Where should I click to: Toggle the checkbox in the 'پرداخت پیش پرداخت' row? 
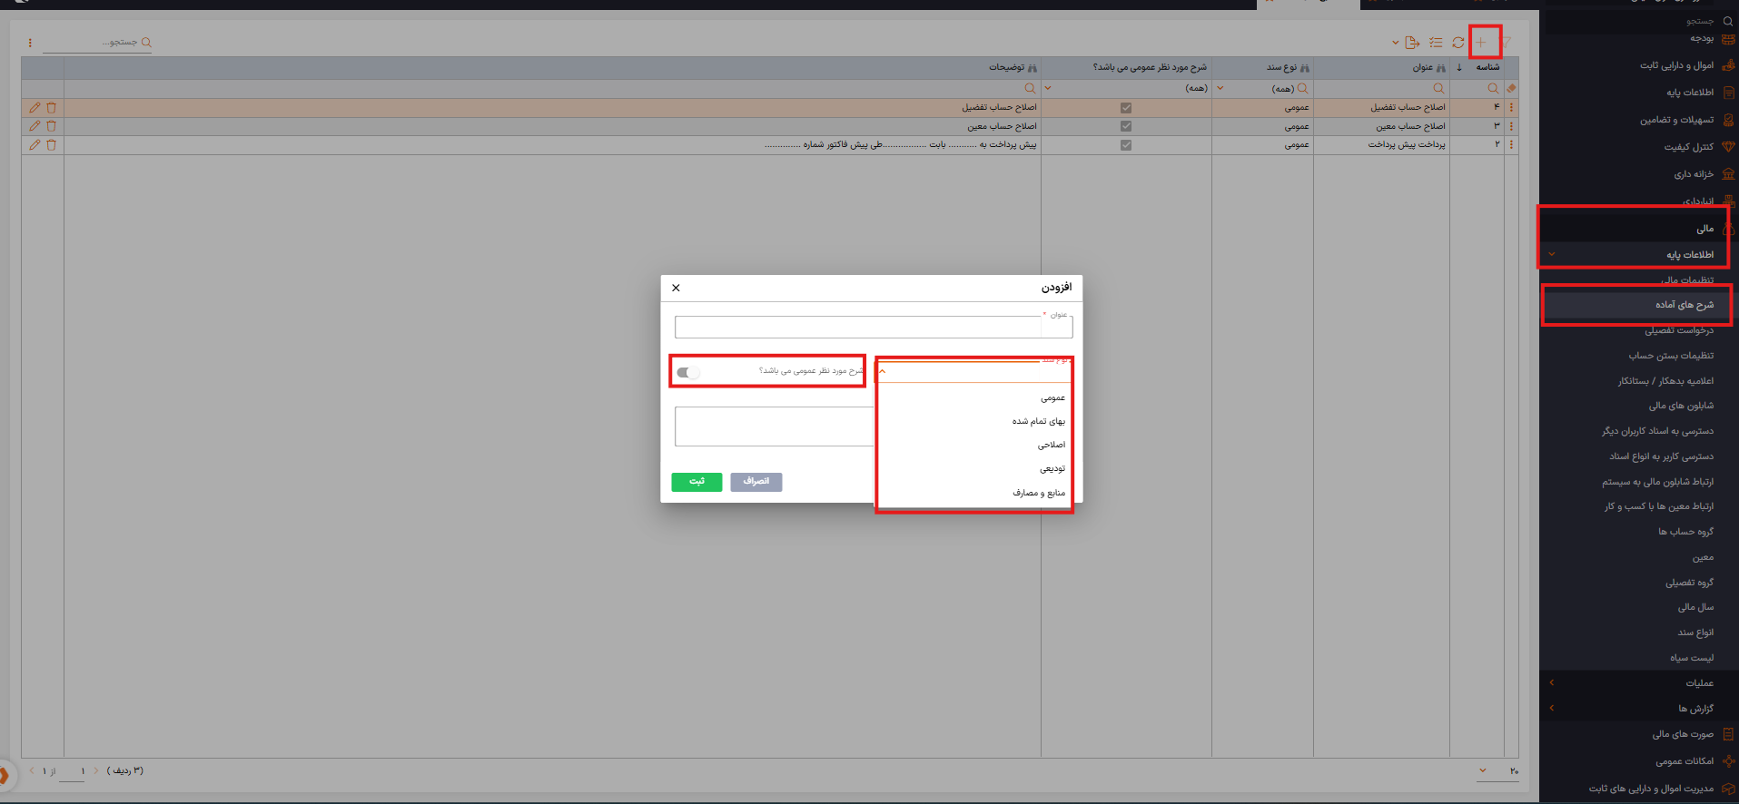pyautogui.click(x=1126, y=145)
